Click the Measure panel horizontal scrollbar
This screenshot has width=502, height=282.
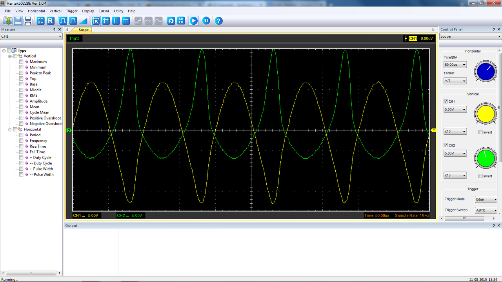pyautogui.click(x=31, y=273)
